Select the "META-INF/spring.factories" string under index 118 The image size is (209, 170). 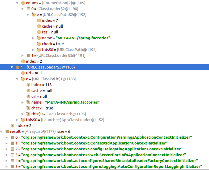coord(72,102)
